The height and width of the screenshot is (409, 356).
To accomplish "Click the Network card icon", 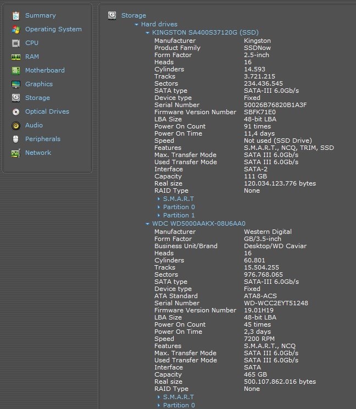I will tap(16, 153).
